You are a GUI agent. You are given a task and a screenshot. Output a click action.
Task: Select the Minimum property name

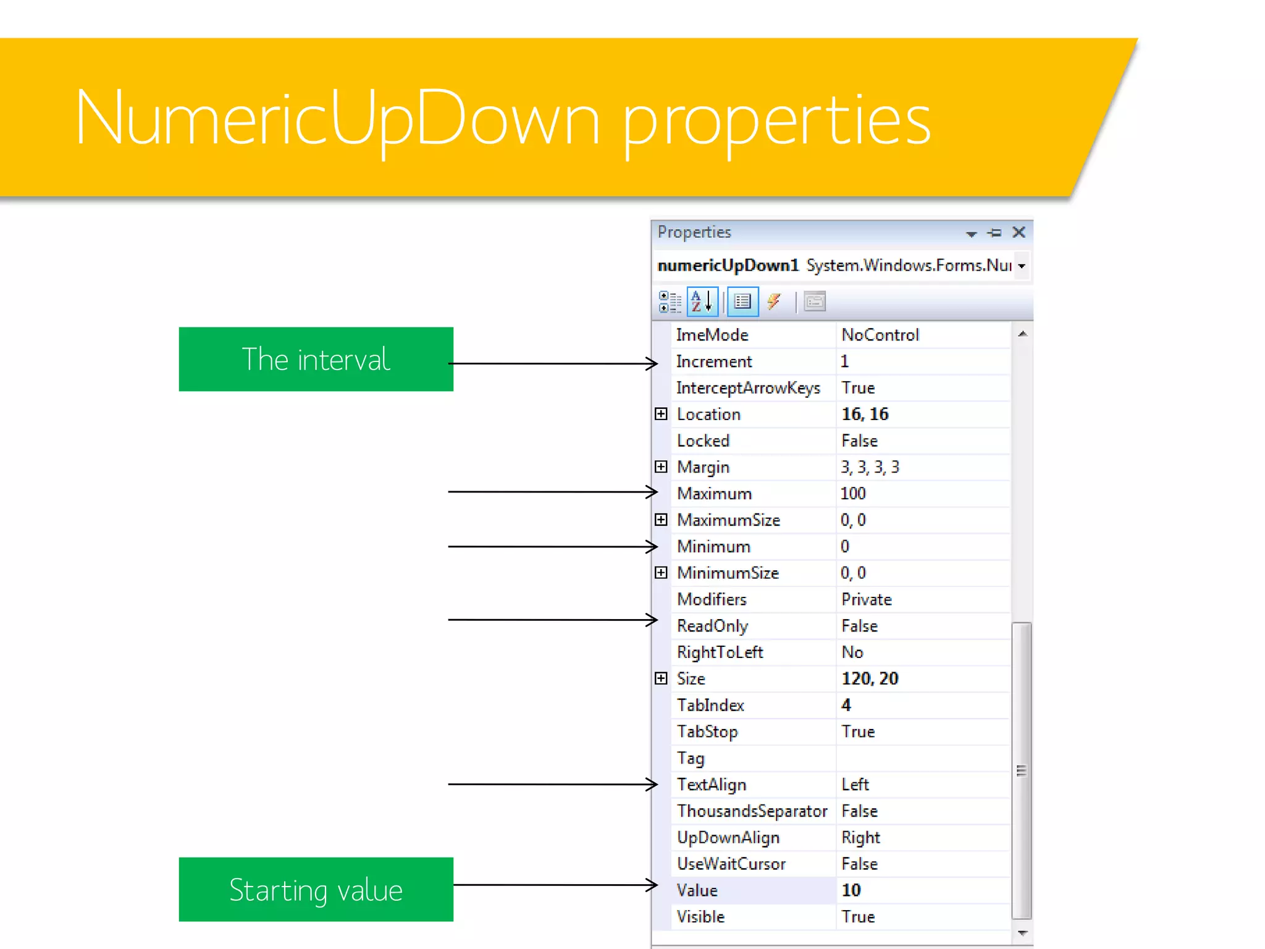tap(713, 546)
